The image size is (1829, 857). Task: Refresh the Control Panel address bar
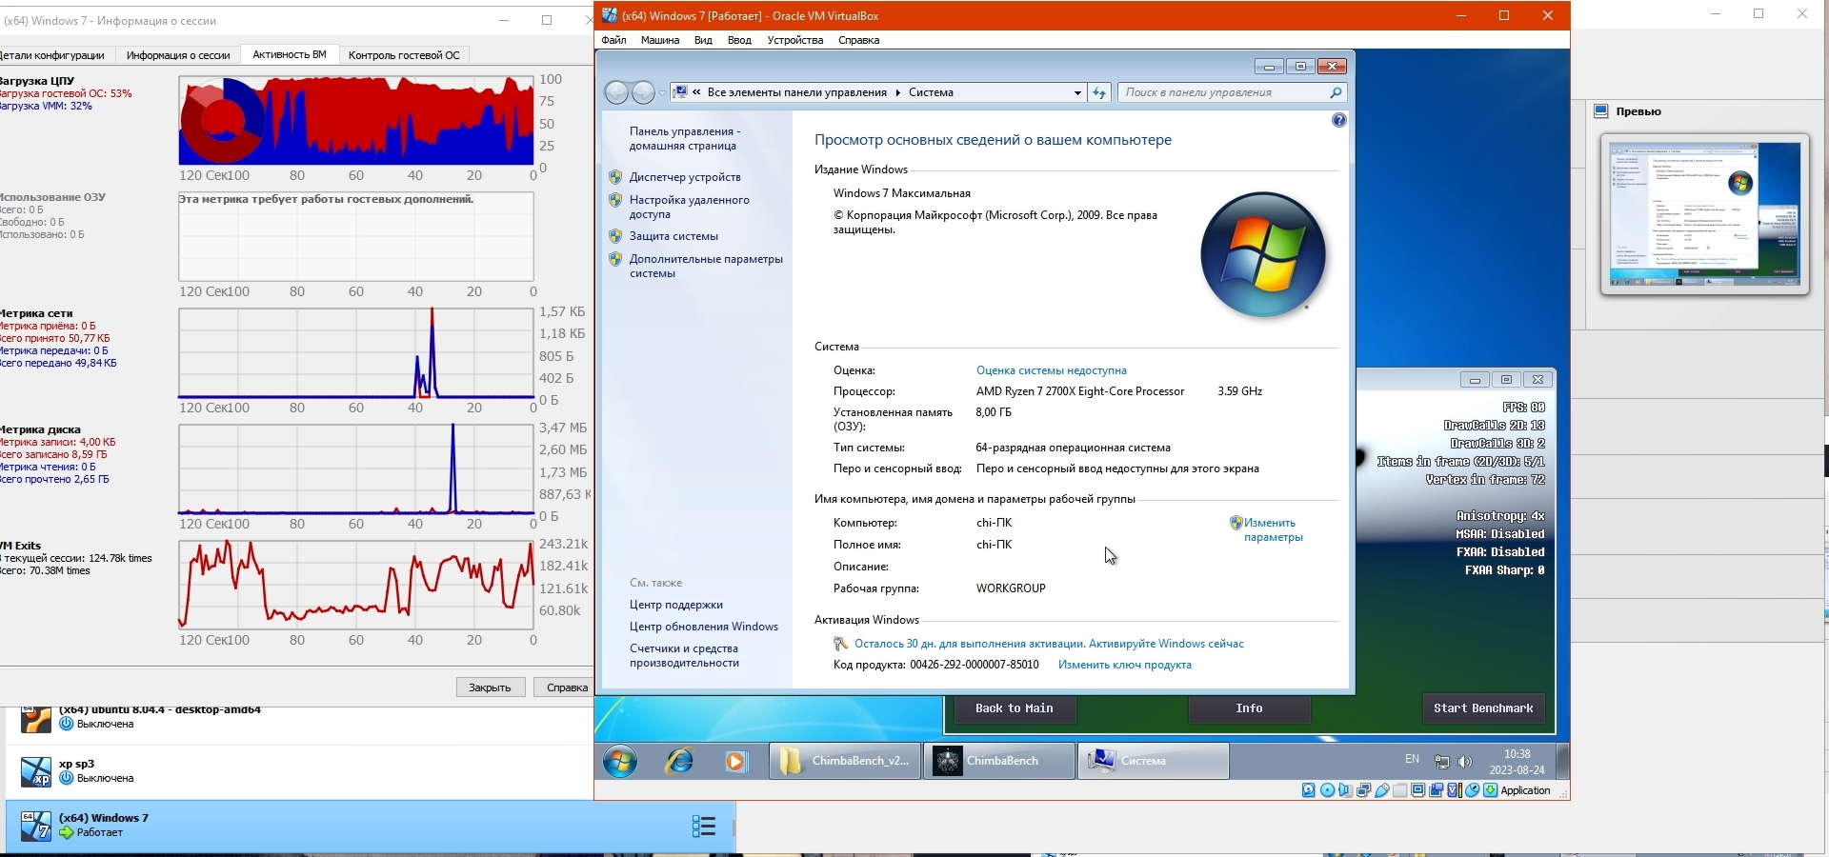(x=1099, y=92)
